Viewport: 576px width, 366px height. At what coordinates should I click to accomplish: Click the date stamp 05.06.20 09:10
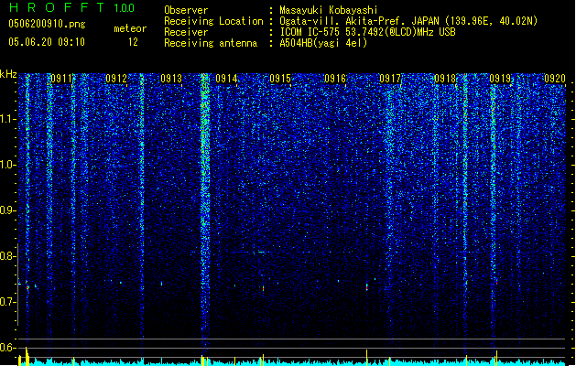(47, 42)
